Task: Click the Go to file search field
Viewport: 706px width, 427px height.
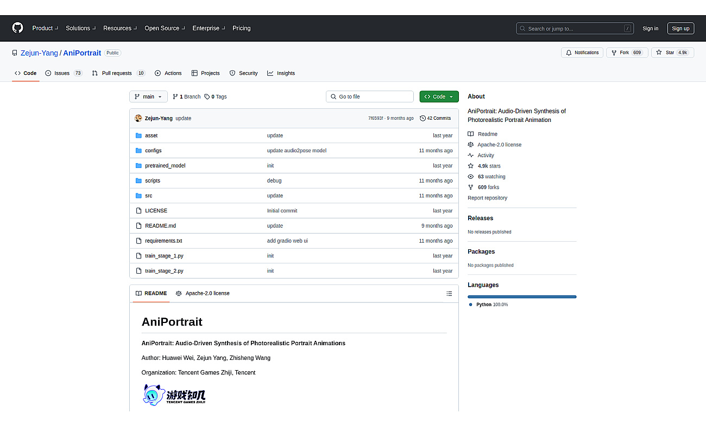Action: click(x=370, y=96)
